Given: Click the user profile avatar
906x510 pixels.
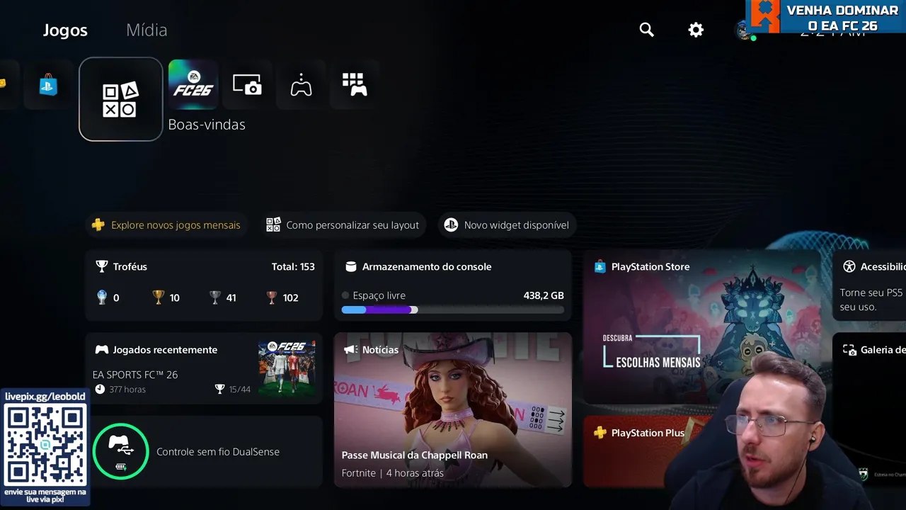Looking at the screenshot, I should coord(743,30).
